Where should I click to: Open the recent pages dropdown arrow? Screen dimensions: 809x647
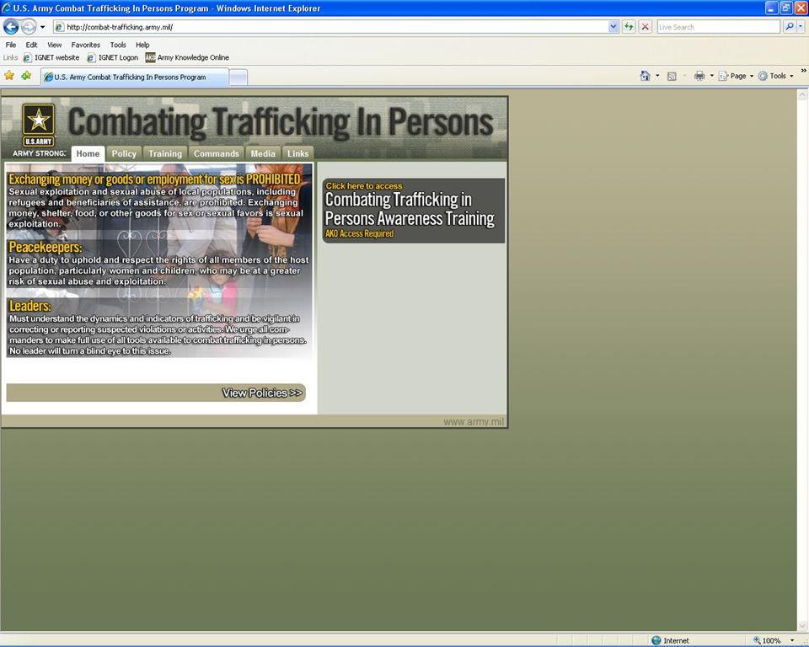coord(43,27)
